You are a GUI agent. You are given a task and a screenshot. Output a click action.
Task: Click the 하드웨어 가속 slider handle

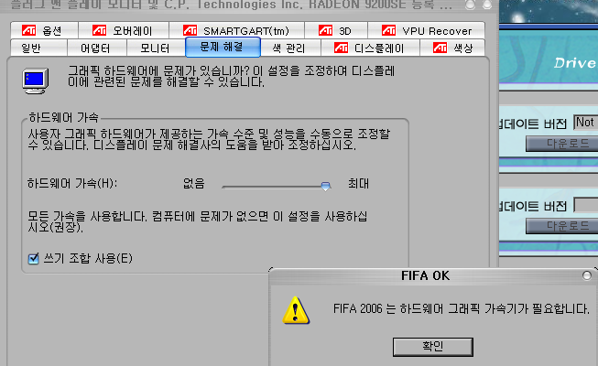pyautogui.click(x=325, y=186)
